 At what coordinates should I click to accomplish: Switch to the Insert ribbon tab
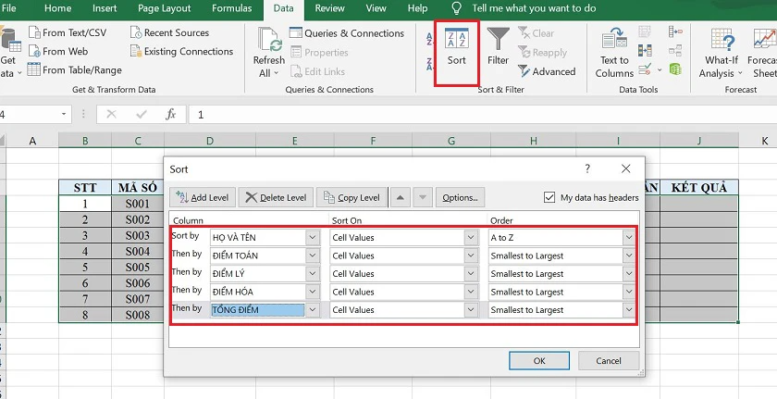click(105, 8)
